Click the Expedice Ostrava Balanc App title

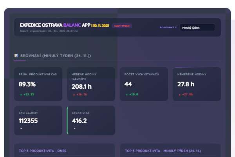tap(55, 25)
